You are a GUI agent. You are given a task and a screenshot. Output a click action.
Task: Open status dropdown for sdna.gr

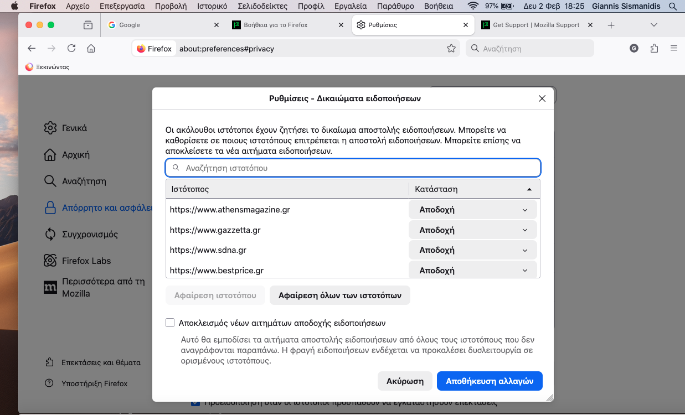(x=472, y=250)
